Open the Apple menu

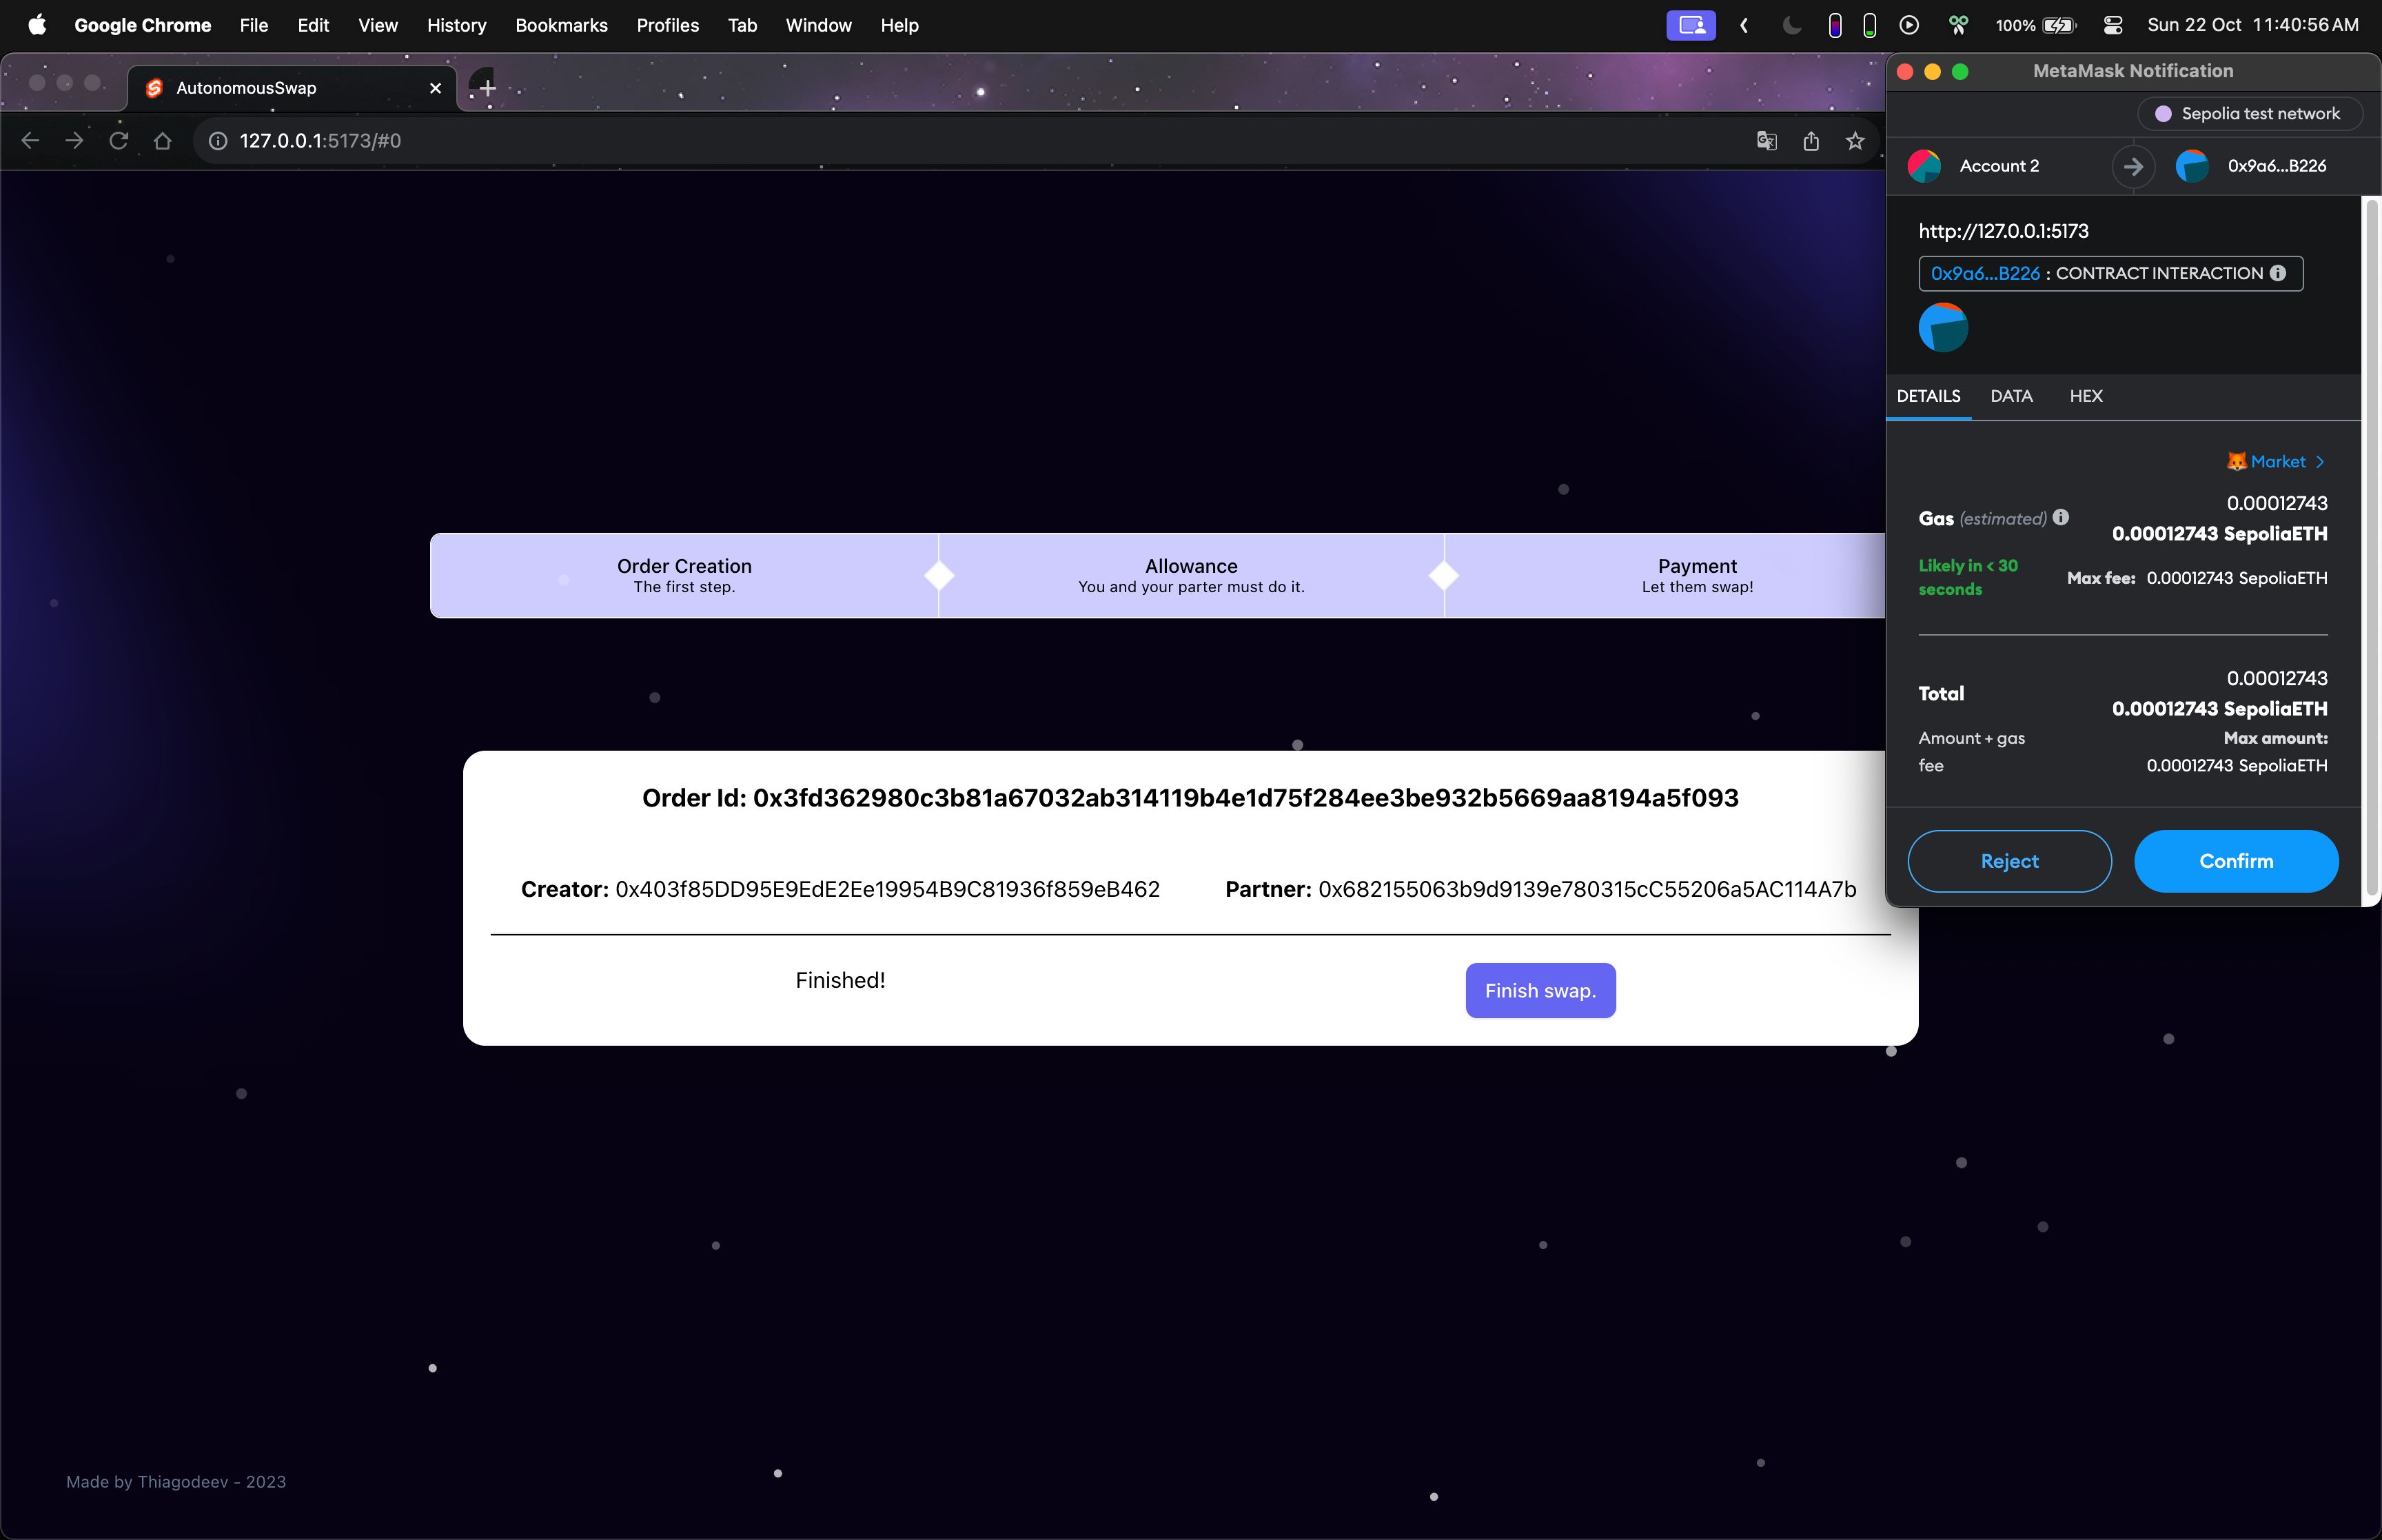(x=37, y=25)
